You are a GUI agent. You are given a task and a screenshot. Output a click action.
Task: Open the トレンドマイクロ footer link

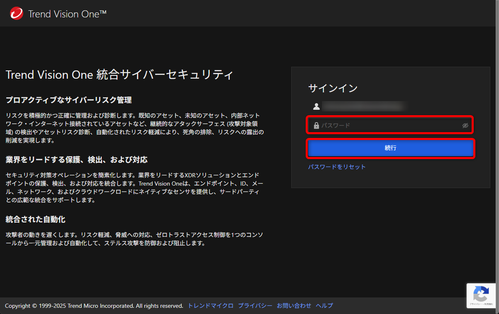(x=210, y=306)
